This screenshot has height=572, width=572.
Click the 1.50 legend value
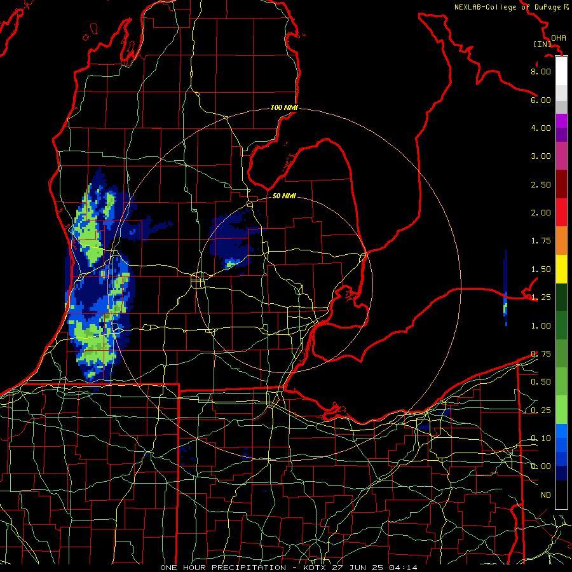coord(541,269)
